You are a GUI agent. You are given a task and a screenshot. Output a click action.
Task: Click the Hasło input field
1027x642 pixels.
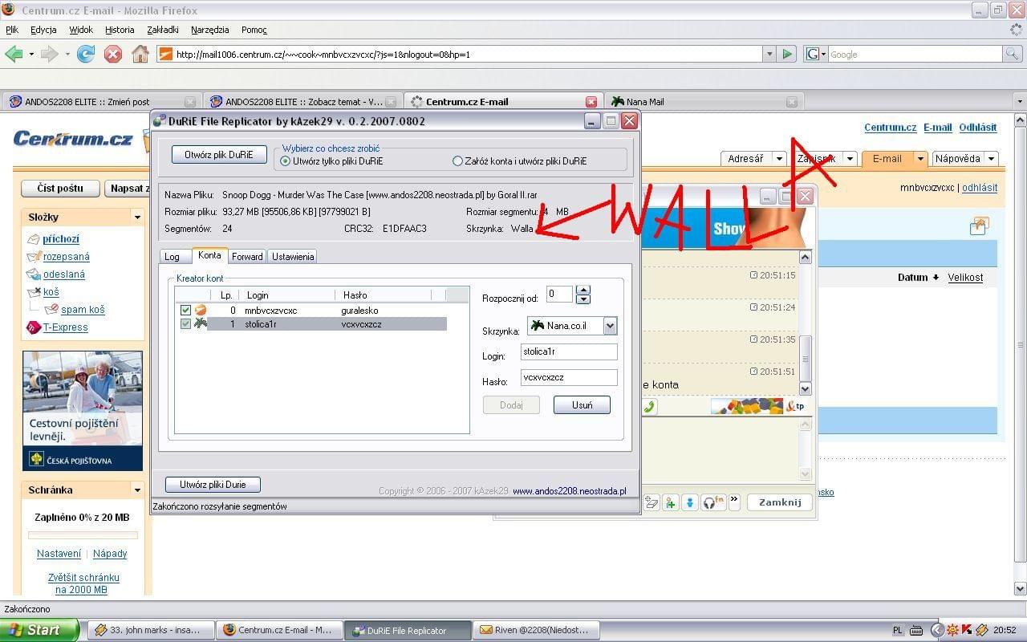(x=569, y=377)
